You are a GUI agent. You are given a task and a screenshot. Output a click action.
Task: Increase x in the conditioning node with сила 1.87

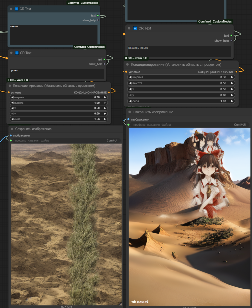click(232, 89)
